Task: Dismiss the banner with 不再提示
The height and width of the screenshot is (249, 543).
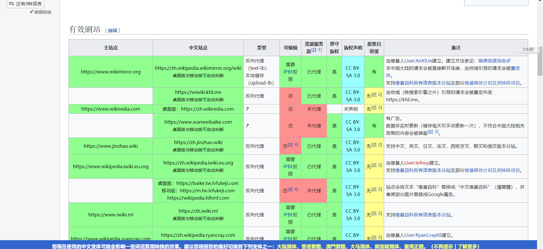Action: coord(443,246)
